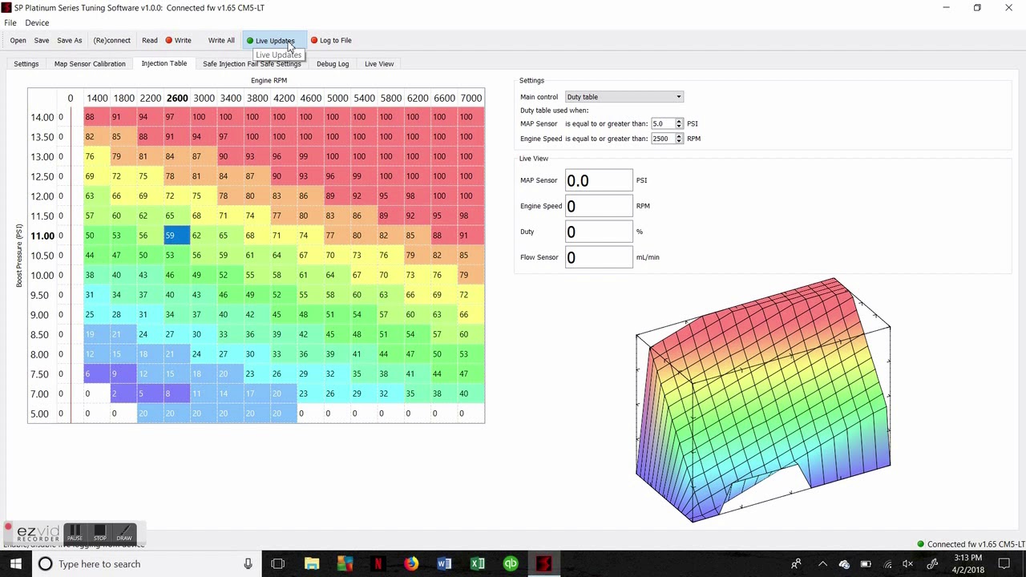Open File Explorer from the taskbar
1026x577 pixels.
click(x=312, y=564)
